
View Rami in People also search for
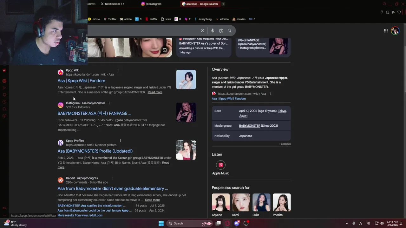click(x=241, y=205)
